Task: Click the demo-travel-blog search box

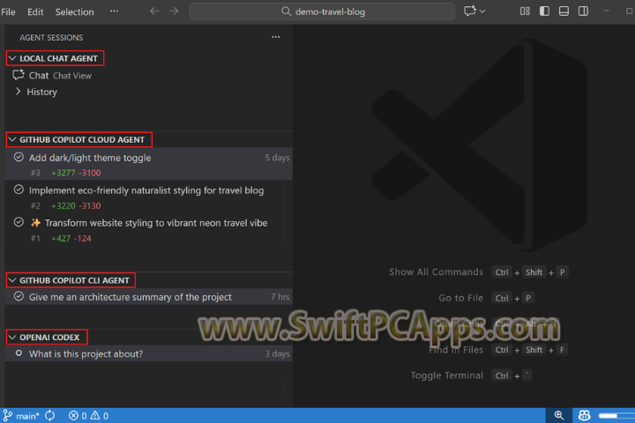Action: (x=322, y=11)
